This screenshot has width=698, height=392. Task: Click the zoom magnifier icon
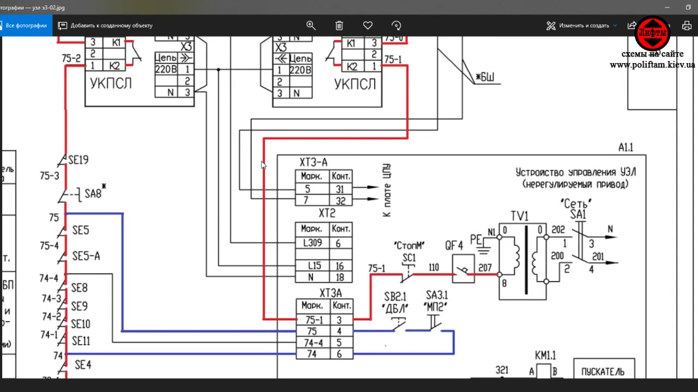click(x=311, y=26)
